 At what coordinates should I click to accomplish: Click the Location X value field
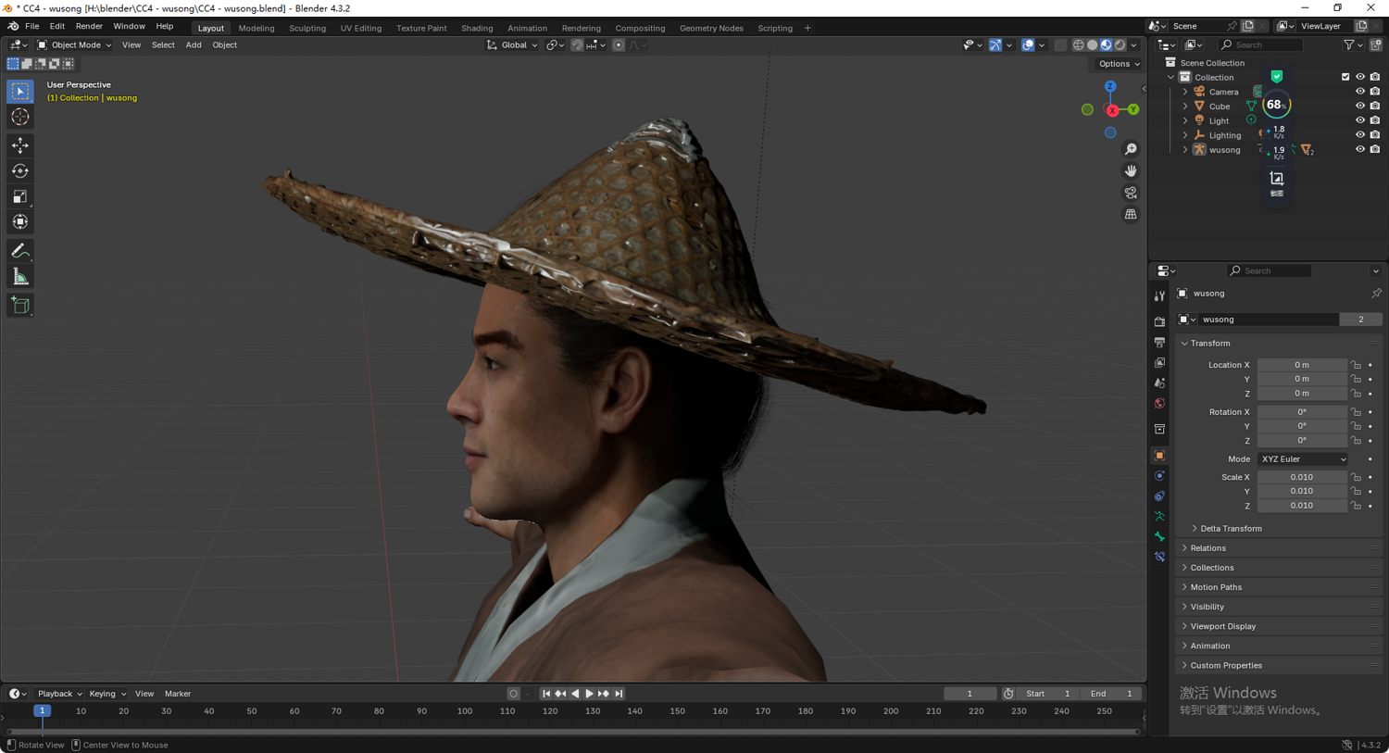[x=1301, y=365]
